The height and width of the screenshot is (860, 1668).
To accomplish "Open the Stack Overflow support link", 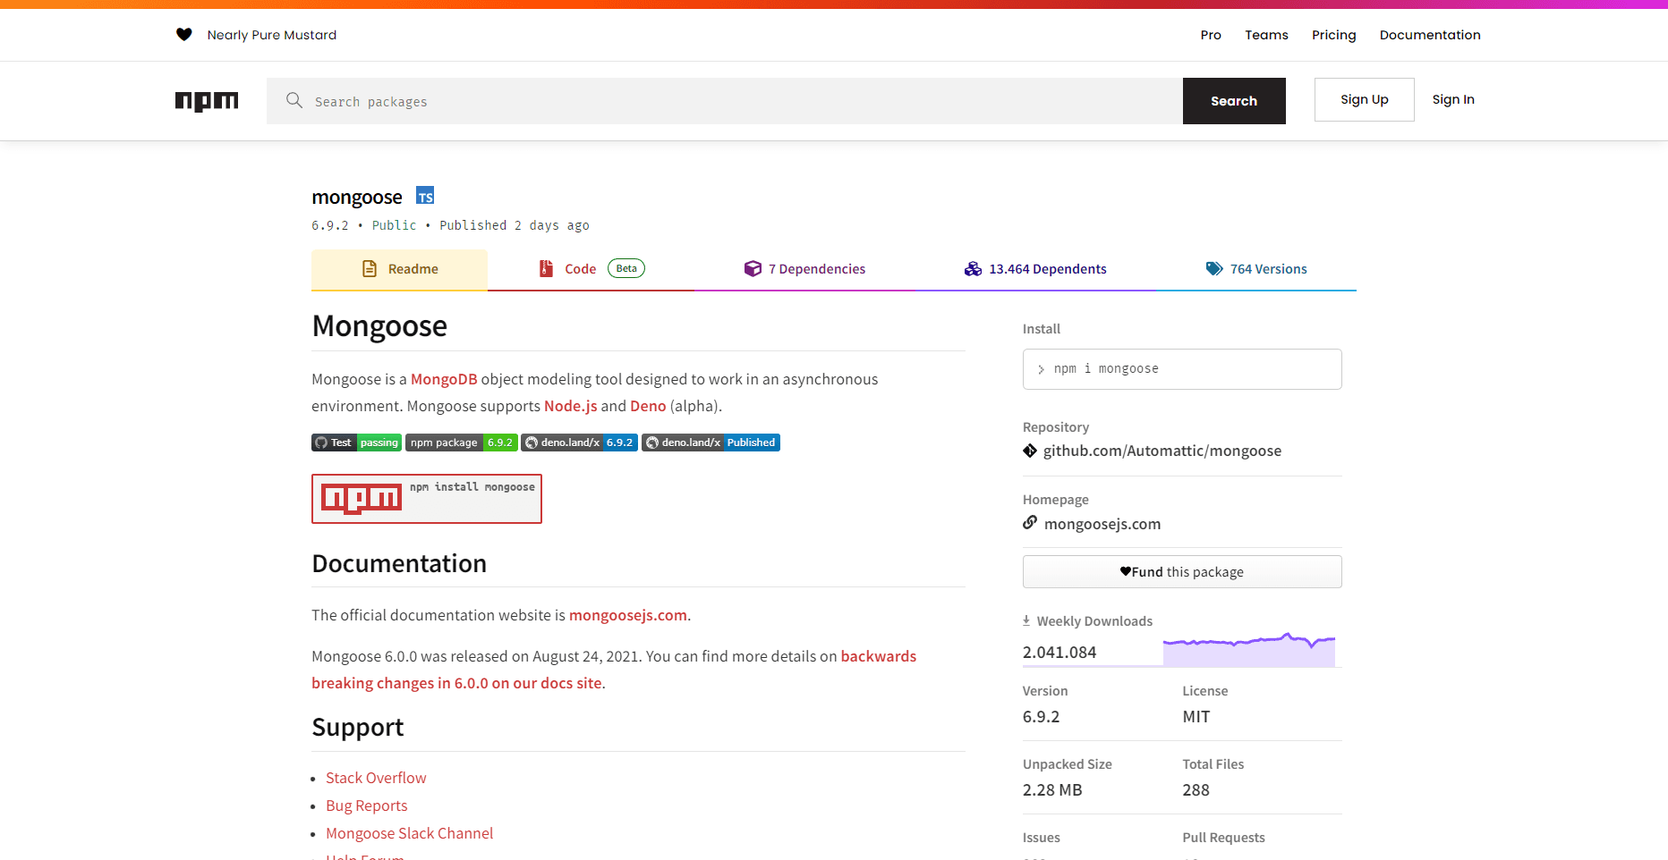I will coord(376,778).
